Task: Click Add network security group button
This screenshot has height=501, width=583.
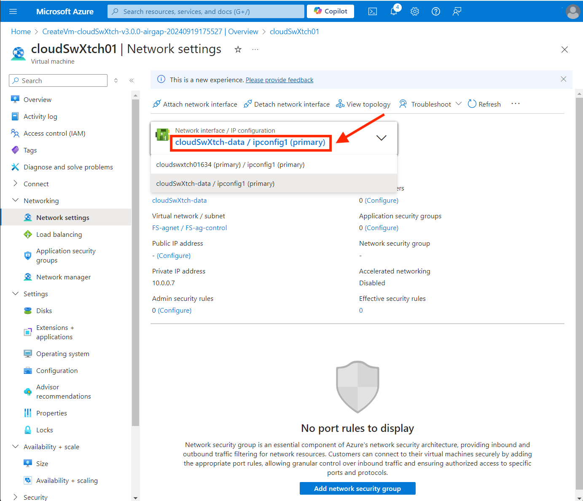Action: 357,488
